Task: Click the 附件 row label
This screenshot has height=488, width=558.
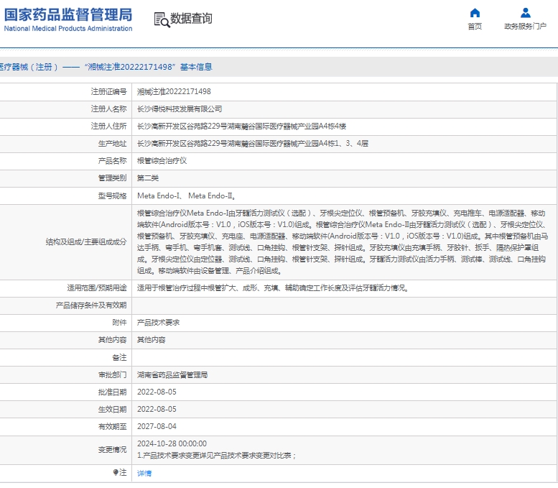Action: [119, 323]
